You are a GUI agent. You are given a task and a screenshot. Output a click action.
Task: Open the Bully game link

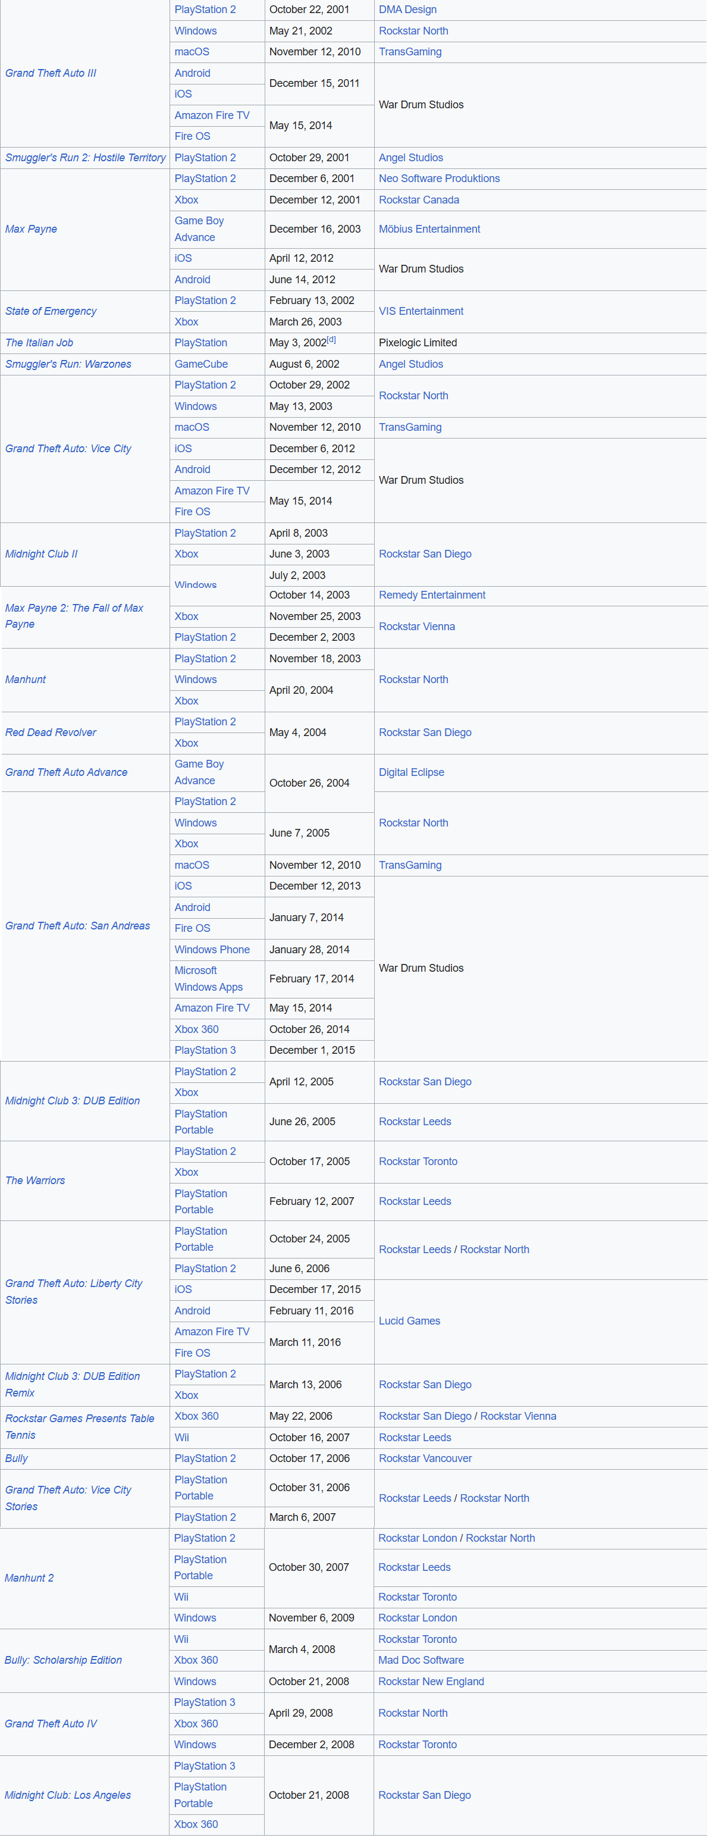click(17, 1458)
